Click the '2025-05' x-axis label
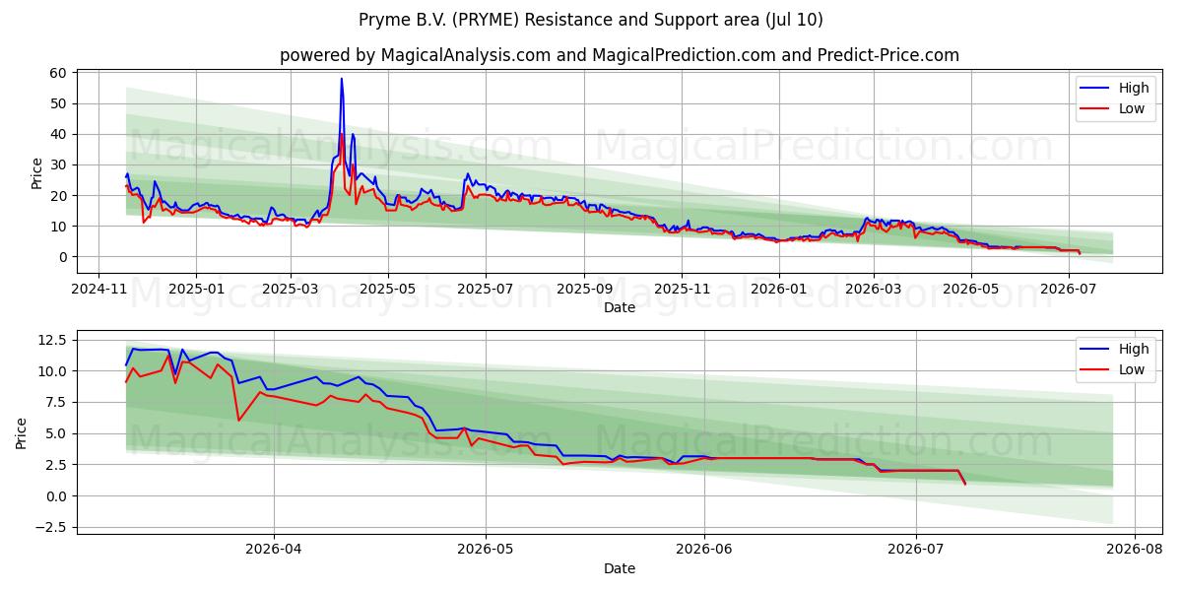1182x591 pixels. tap(388, 290)
